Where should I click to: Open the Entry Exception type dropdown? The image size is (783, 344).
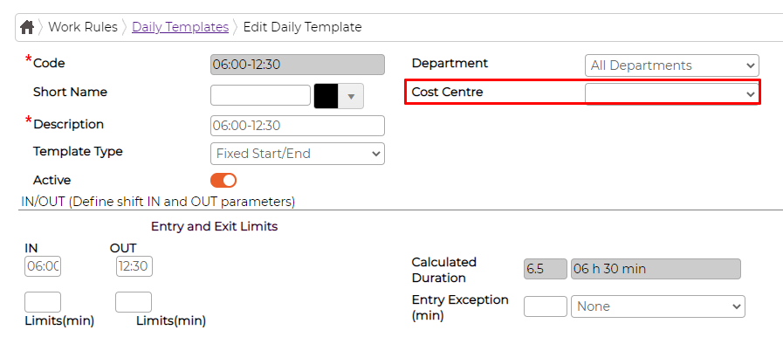click(x=657, y=306)
